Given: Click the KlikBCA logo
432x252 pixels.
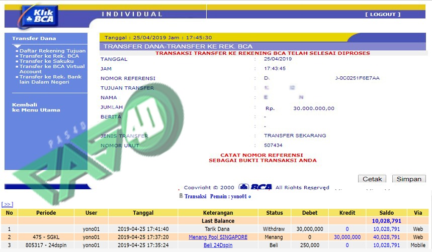Looking at the screenshot, I should [39, 16].
